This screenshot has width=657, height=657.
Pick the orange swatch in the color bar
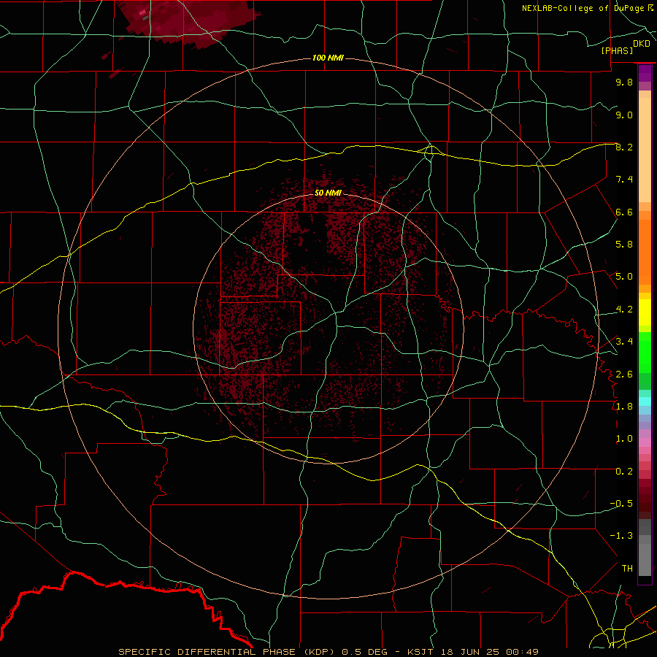coord(645,253)
